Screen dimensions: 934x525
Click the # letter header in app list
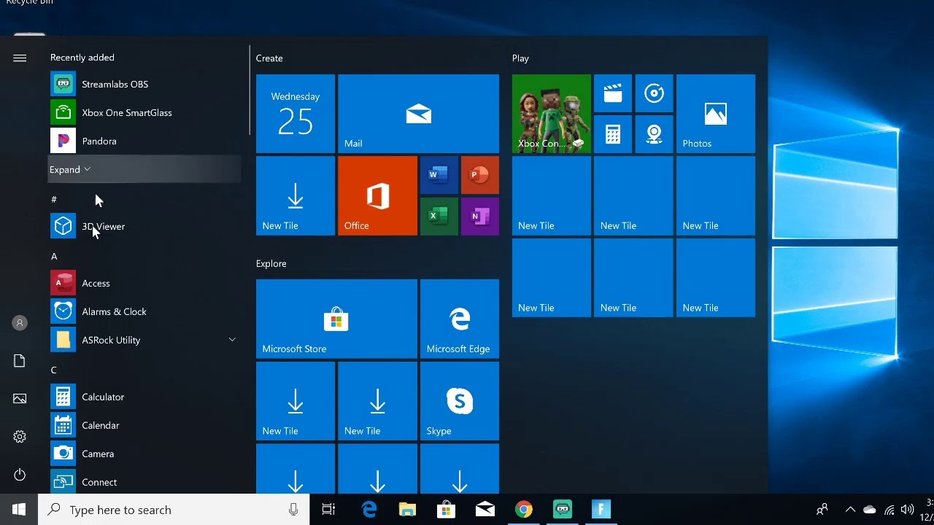pyautogui.click(x=54, y=199)
